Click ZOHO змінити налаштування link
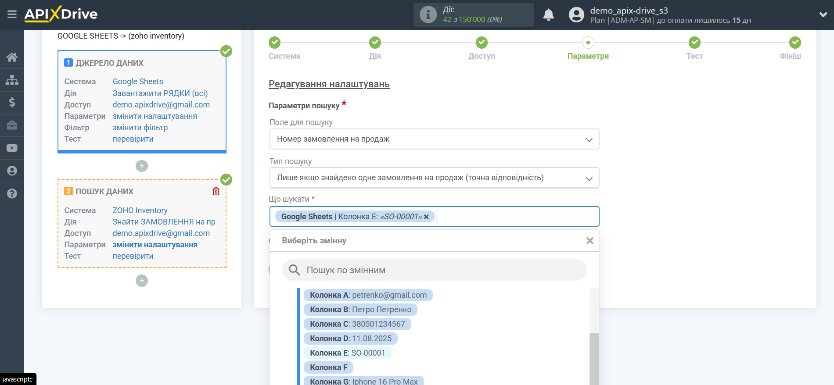The height and width of the screenshot is (385, 834). (x=155, y=245)
